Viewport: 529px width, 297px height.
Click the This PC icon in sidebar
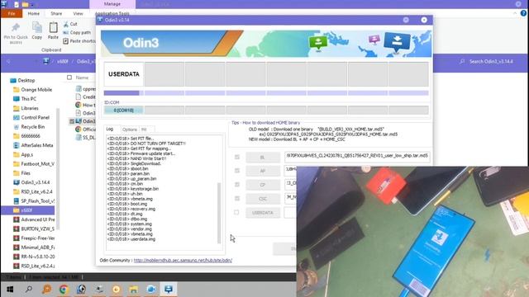16,99
